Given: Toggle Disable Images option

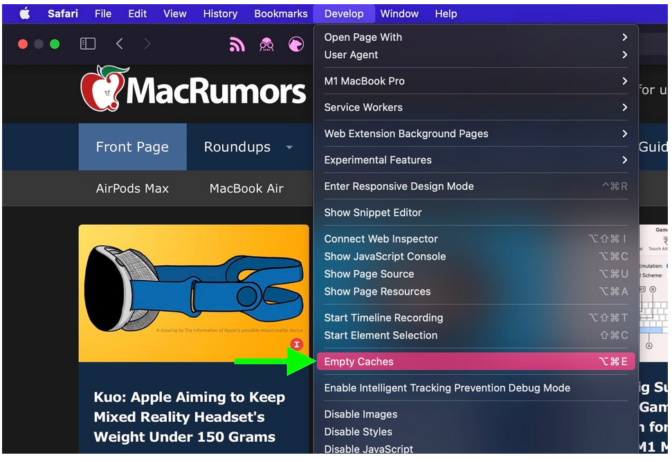Looking at the screenshot, I should click(475, 414).
